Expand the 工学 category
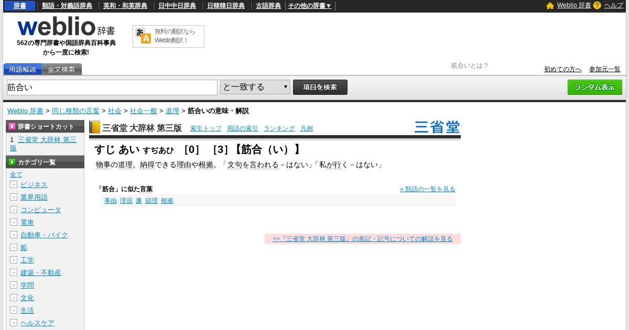This screenshot has height=330, width=629. (x=14, y=260)
